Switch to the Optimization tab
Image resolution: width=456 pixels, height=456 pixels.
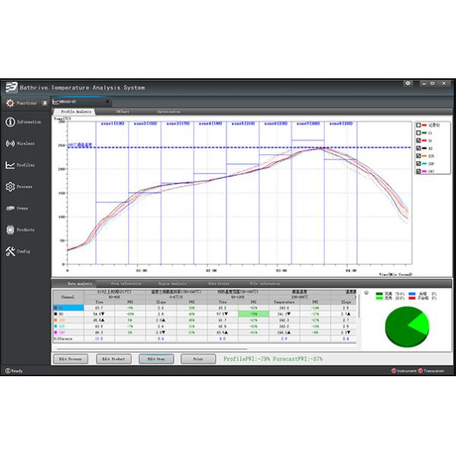click(169, 112)
